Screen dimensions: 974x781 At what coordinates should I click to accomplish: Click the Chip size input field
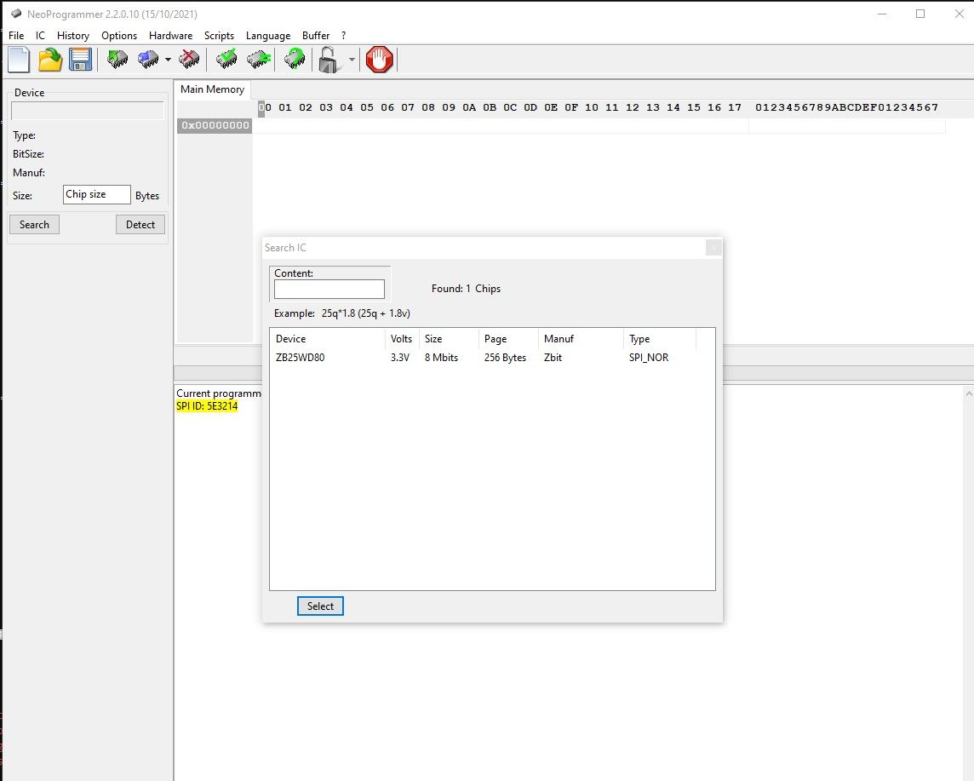pyautogui.click(x=97, y=194)
